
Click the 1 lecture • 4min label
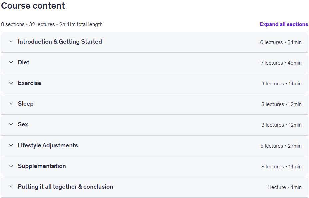pyautogui.click(x=284, y=187)
